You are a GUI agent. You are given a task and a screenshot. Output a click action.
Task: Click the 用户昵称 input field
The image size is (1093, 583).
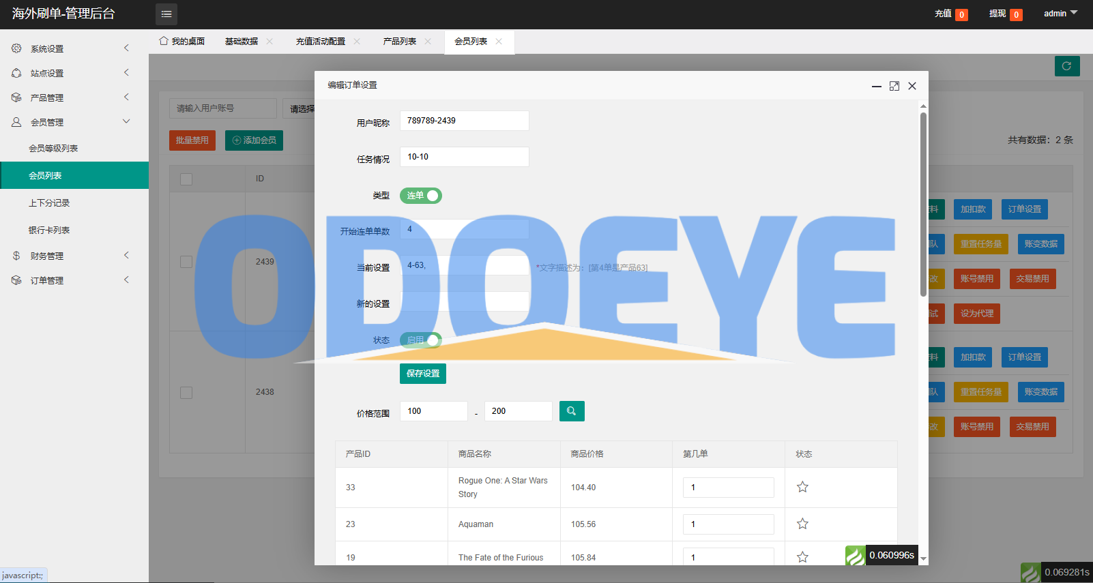465,121
